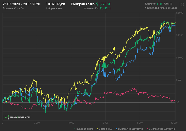Select the date range 25.05.2020 - 29.05.2020
The height and width of the screenshot is (131, 186).
point(21,4)
